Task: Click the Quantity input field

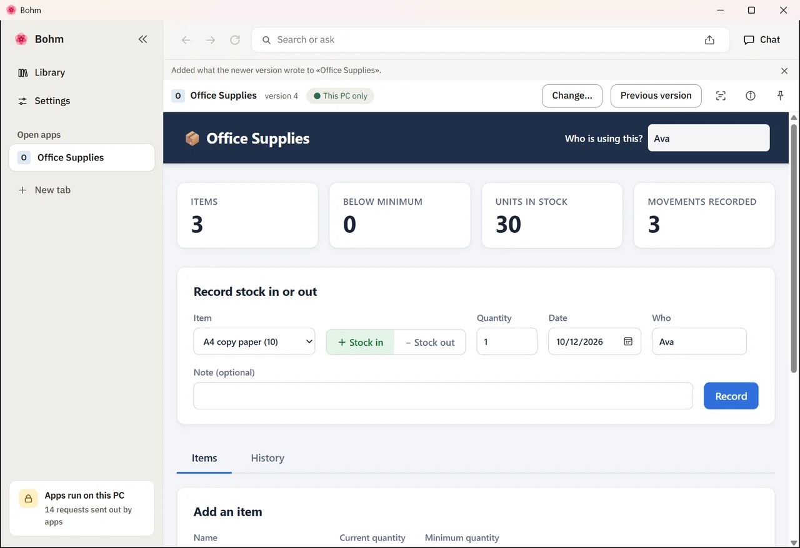Action: point(507,341)
